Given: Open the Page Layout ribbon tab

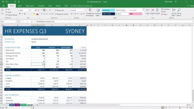Looking at the screenshot, I should point(30,6).
